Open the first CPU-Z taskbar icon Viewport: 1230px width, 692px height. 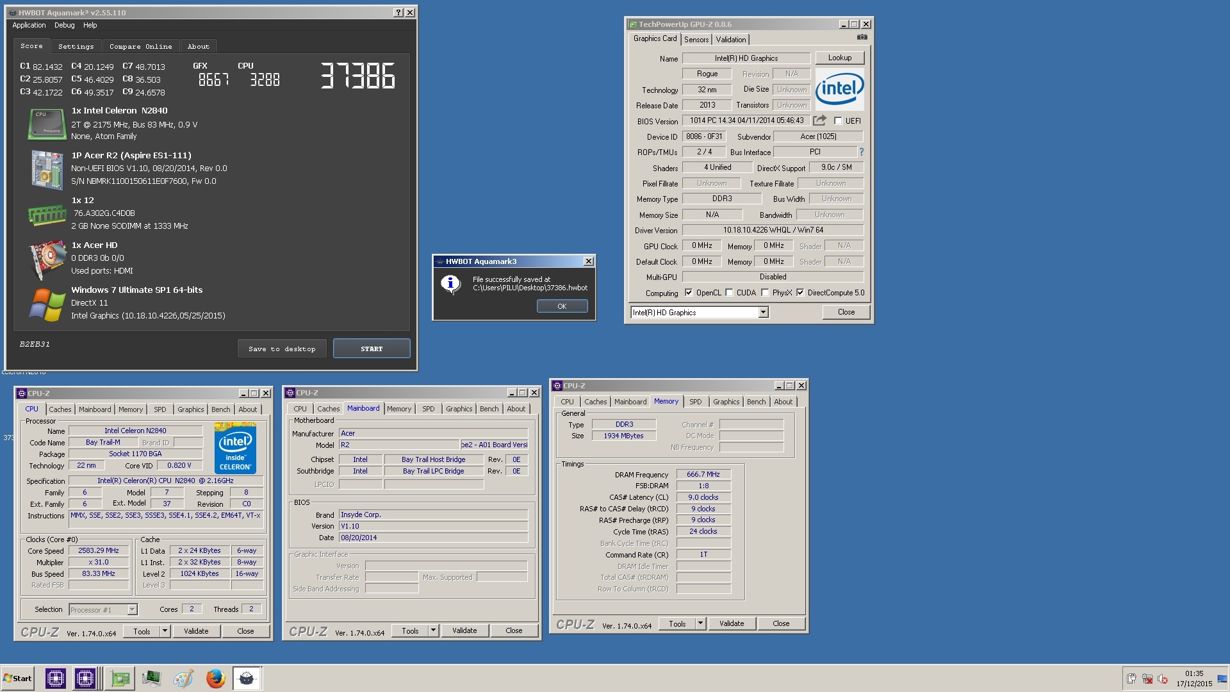pyautogui.click(x=56, y=678)
